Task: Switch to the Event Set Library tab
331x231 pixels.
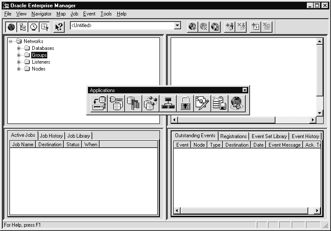Action: (x=269, y=136)
